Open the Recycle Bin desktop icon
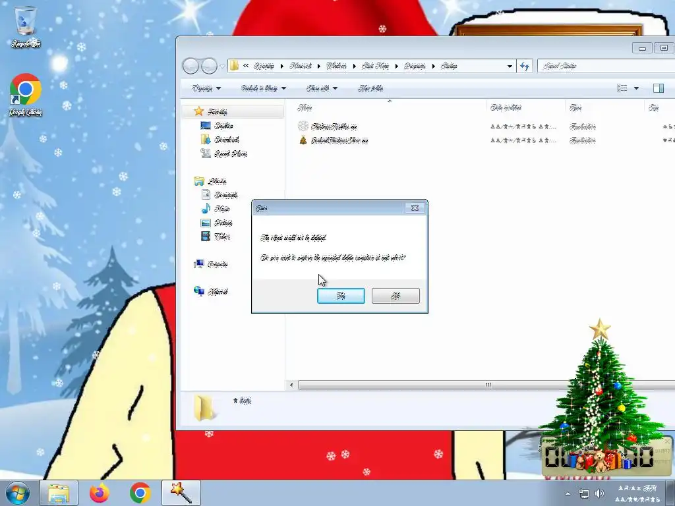Viewport: 675px width, 506px height. (x=26, y=26)
